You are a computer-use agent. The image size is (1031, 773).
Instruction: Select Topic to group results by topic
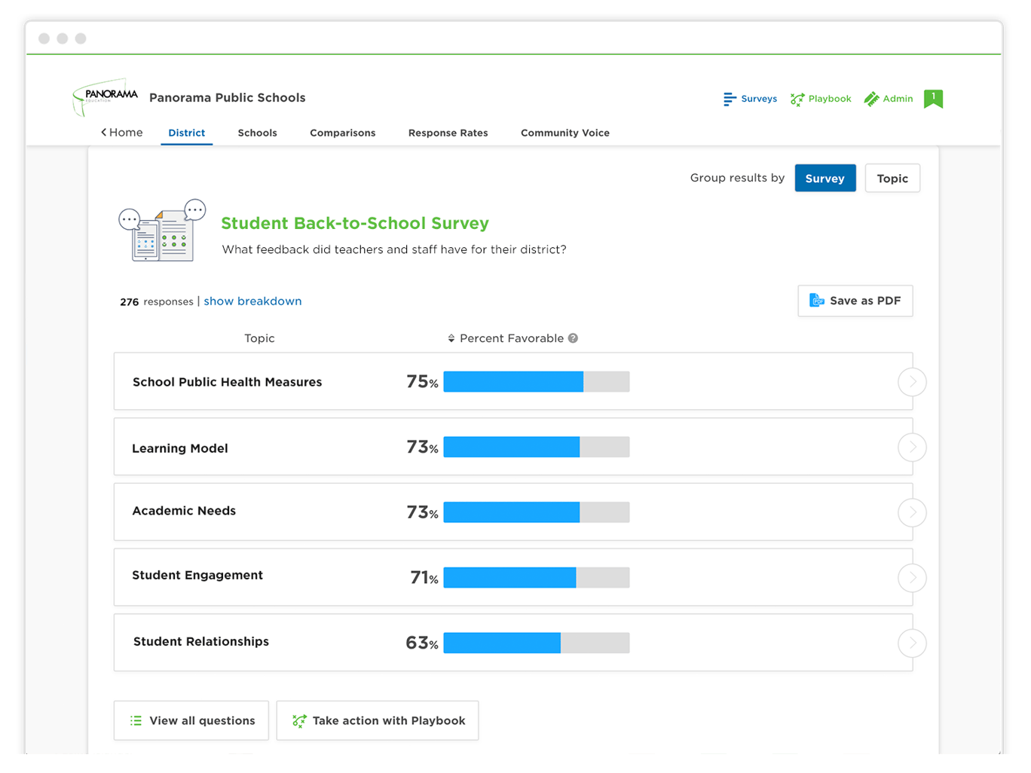click(892, 178)
